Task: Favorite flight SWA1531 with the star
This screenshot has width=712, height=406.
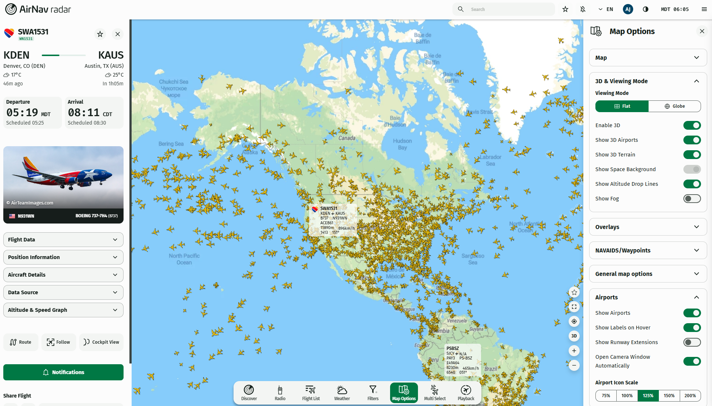Action: pos(100,34)
